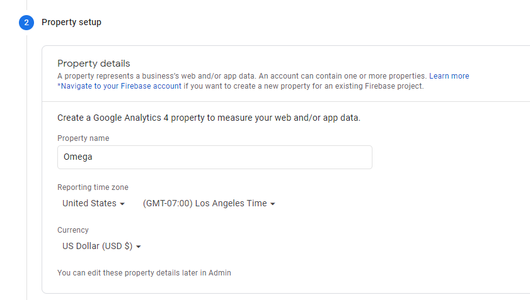Focus the Property name input field
The image size is (530, 300).
[x=215, y=157]
